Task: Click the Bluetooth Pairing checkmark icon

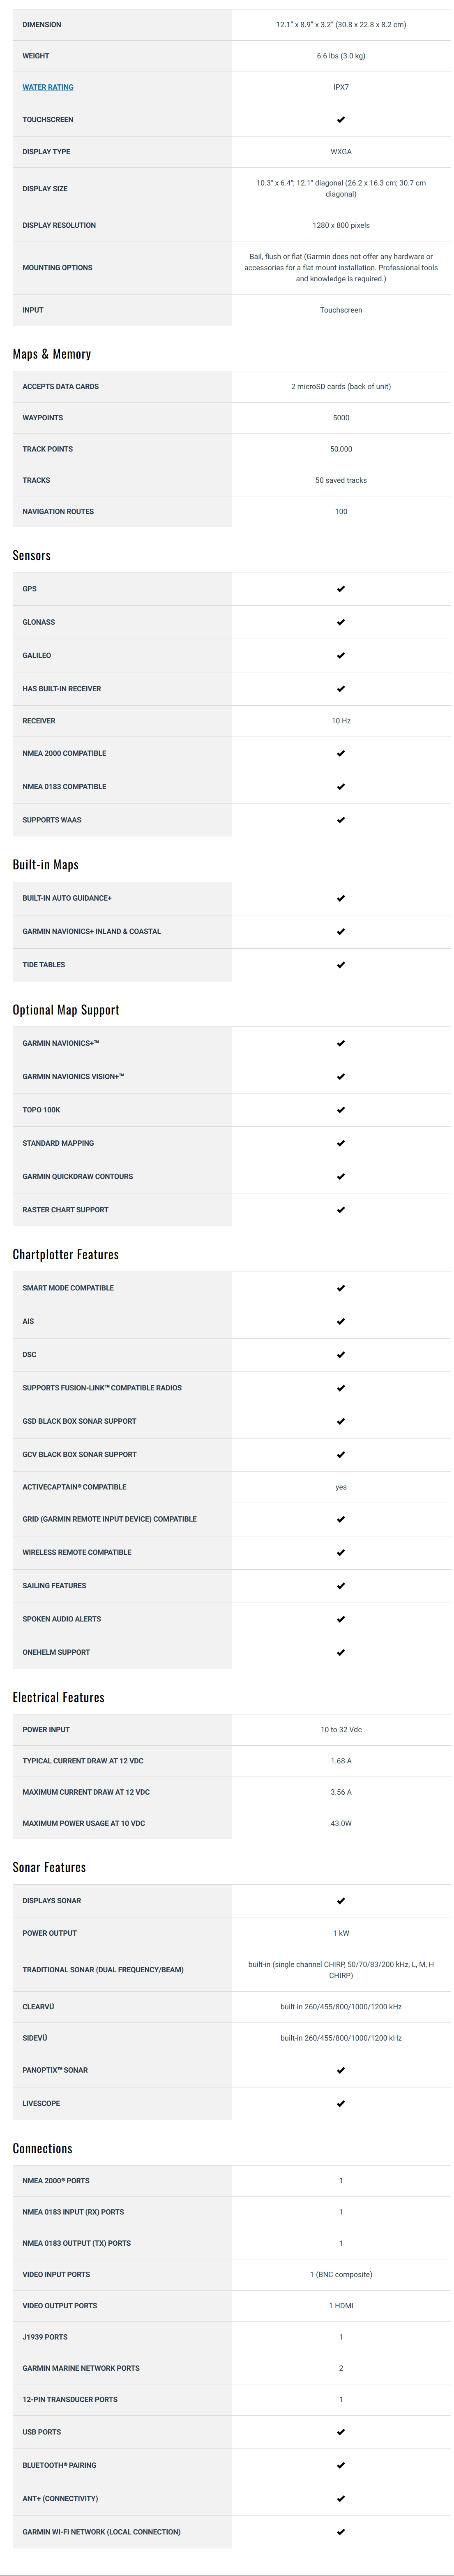Action: pyautogui.click(x=341, y=2465)
